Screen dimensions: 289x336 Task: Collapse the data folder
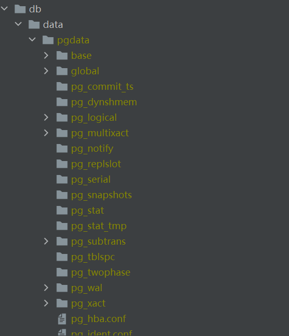click(18, 24)
